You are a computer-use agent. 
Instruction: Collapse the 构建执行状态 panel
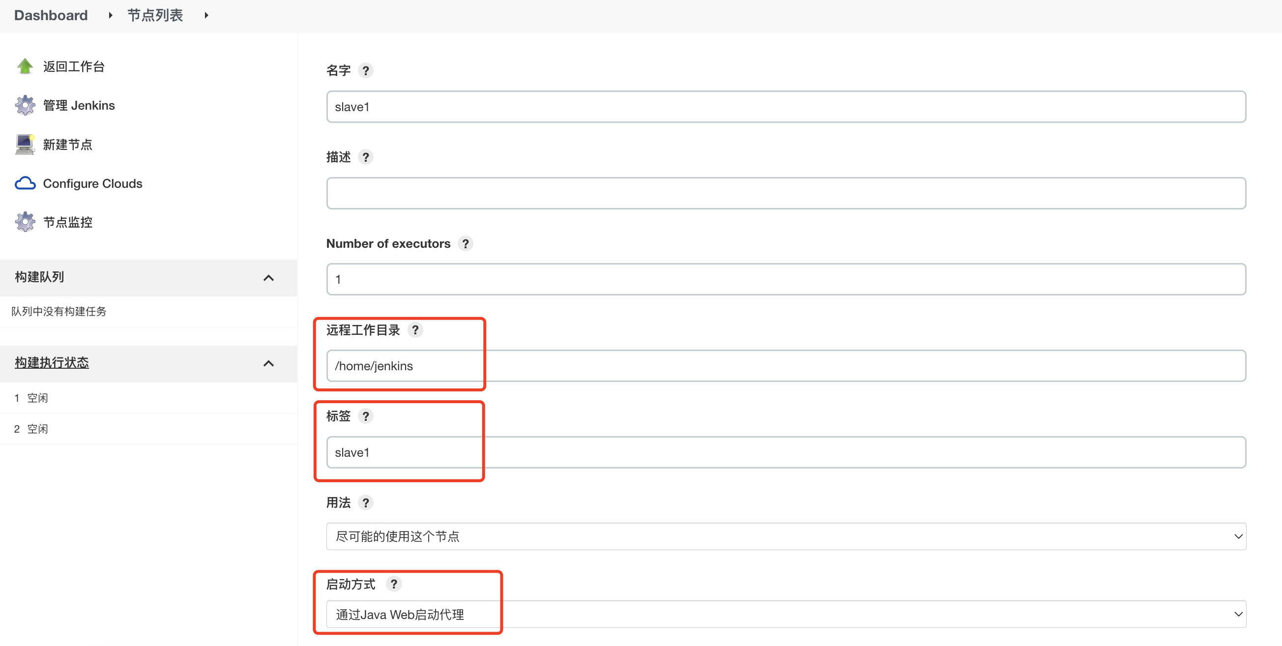click(268, 363)
